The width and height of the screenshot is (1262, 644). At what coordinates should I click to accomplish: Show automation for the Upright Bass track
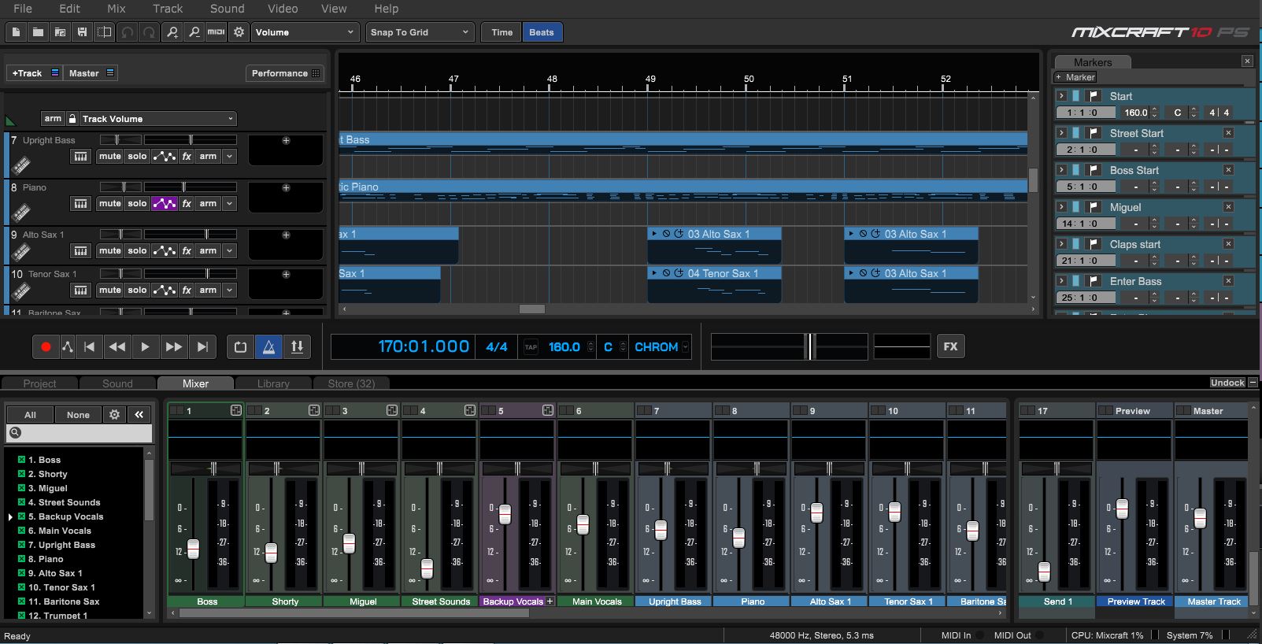[165, 157]
